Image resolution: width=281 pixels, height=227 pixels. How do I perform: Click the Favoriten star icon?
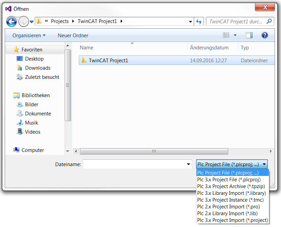[x=16, y=49]
